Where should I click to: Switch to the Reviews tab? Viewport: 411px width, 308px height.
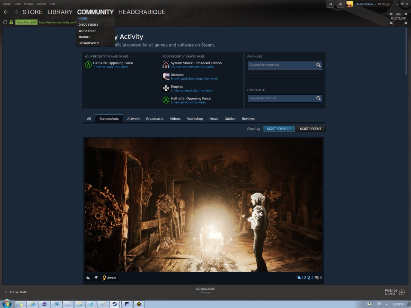(248, 119)
